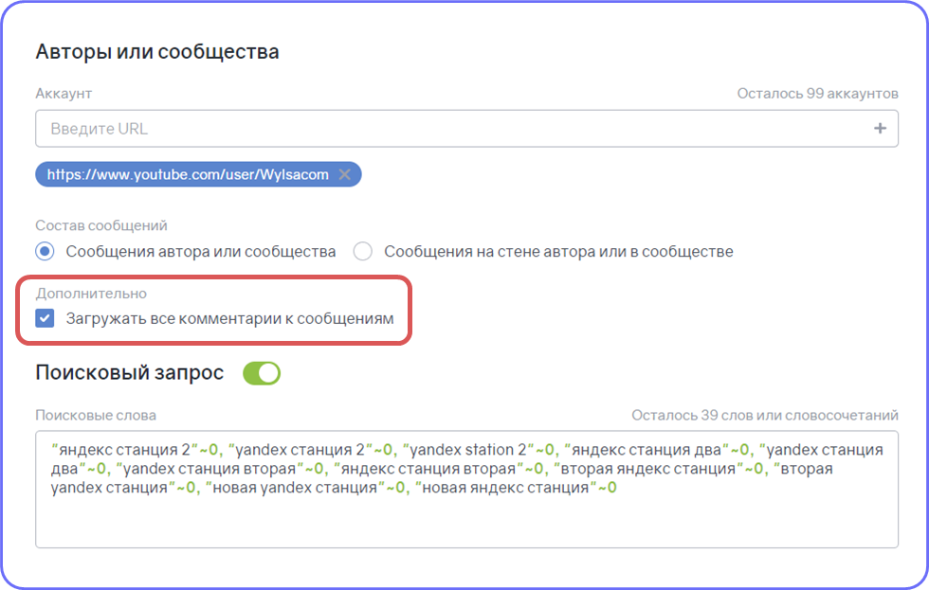Select 'Сообщения автора или сообщества' radio option
Viewport: 929px width, 590px height.
pos(45,252)
